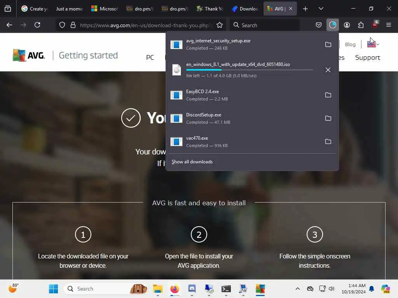Click the browser Search field
Image resolution: width=398 pixels, height=298 pixels.
click(x=265, y=25)
